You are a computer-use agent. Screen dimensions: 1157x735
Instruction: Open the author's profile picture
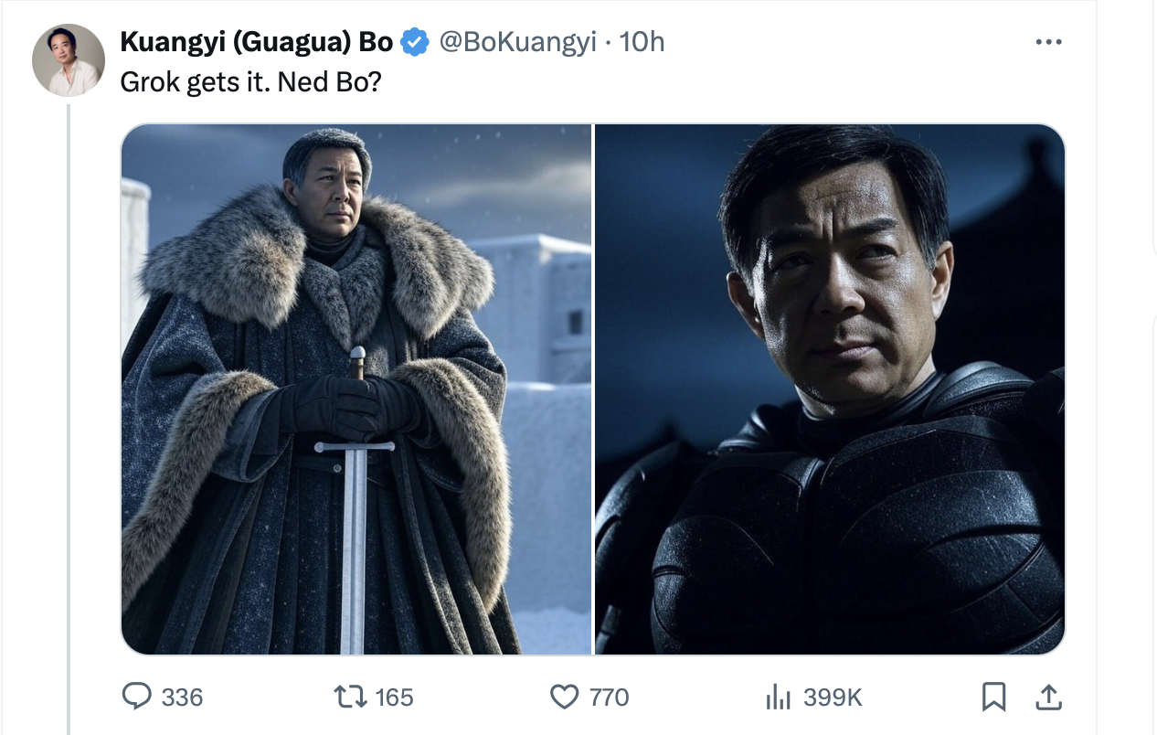click(69, 60)
